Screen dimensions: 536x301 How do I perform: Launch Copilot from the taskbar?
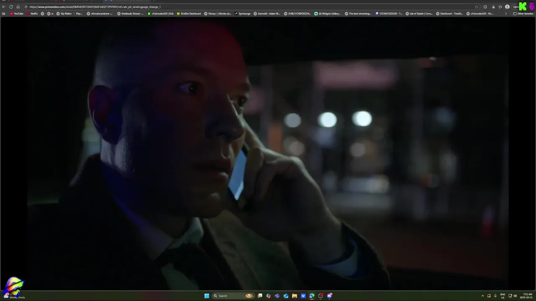[268, 296]
